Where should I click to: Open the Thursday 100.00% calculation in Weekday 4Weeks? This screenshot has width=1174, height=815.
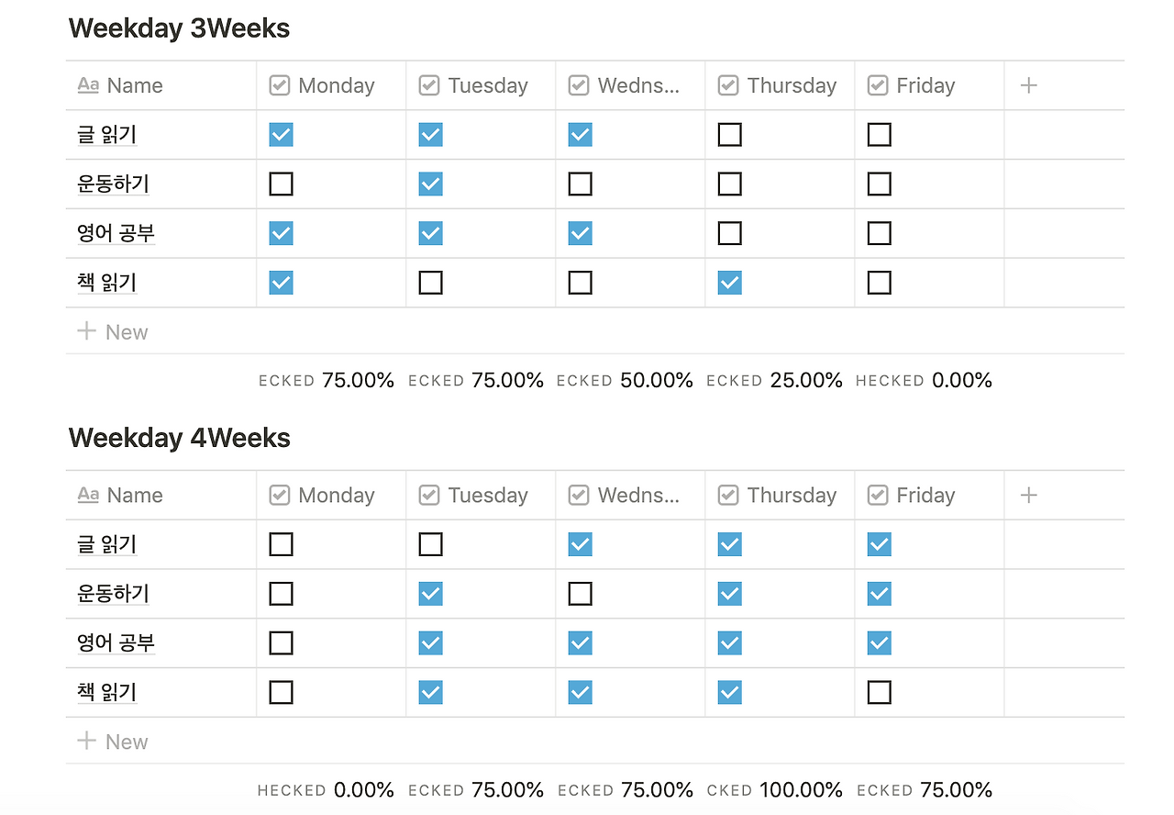pos(775,789)
